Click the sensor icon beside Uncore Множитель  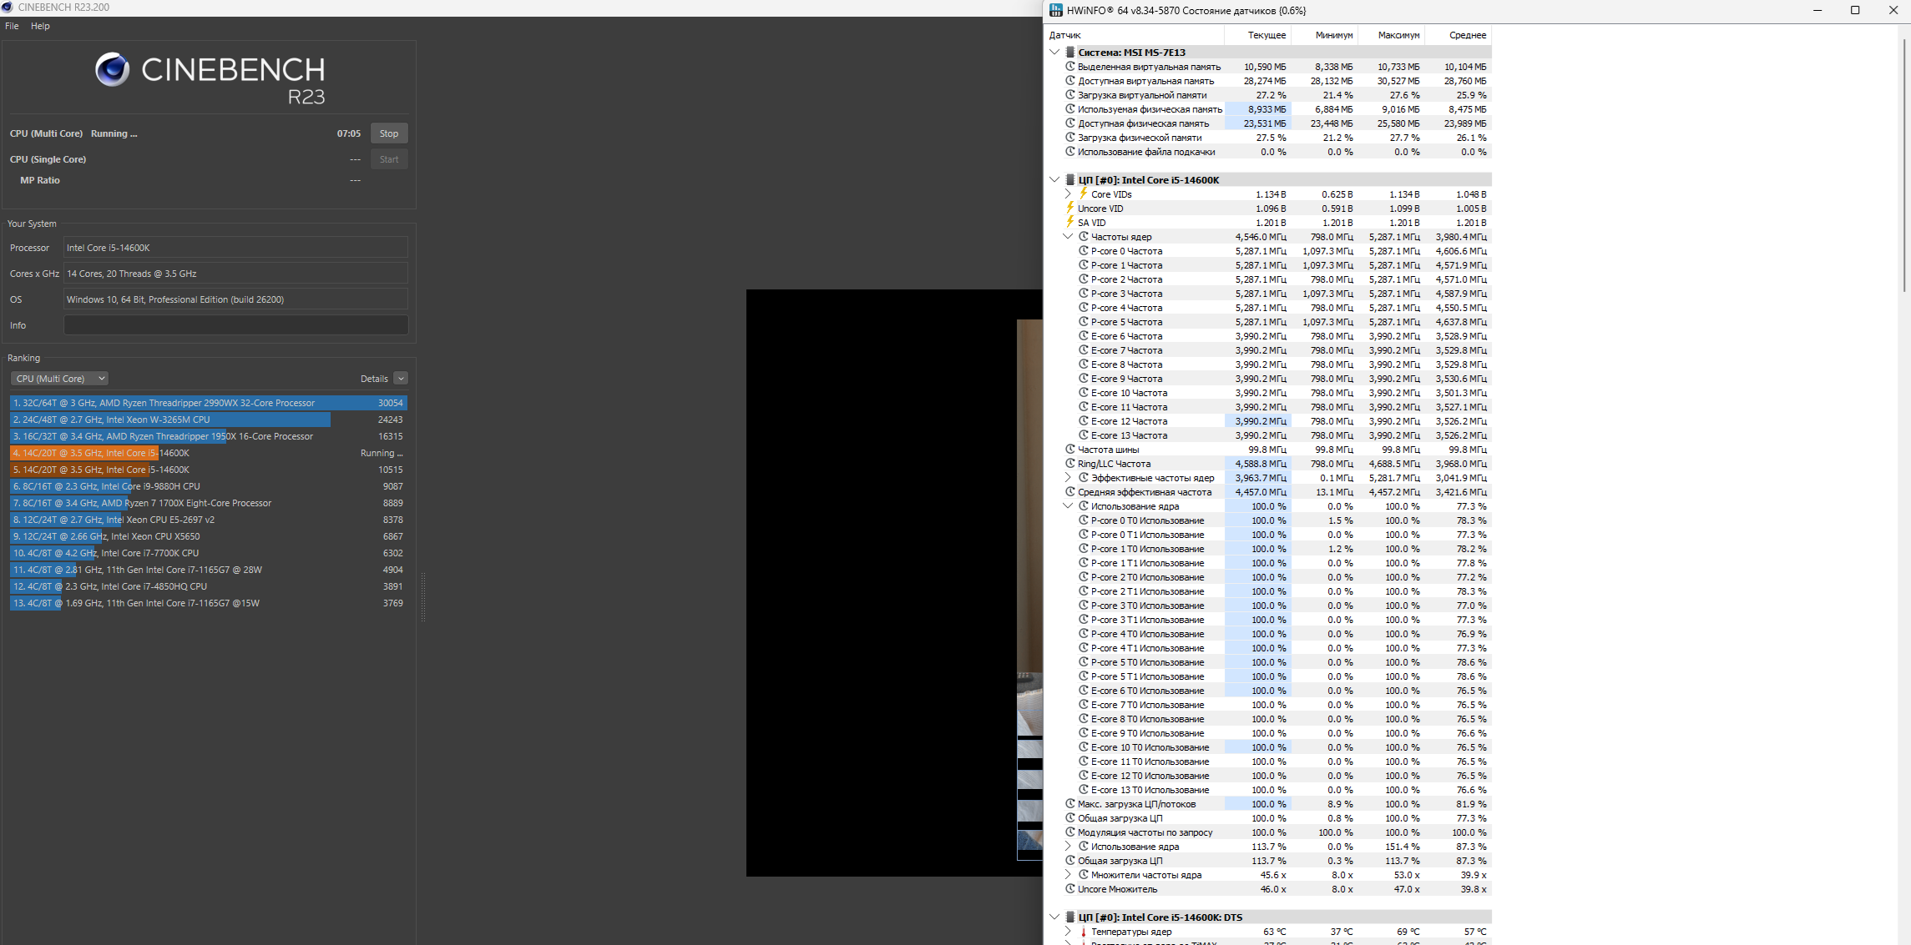click(1069, 888)
